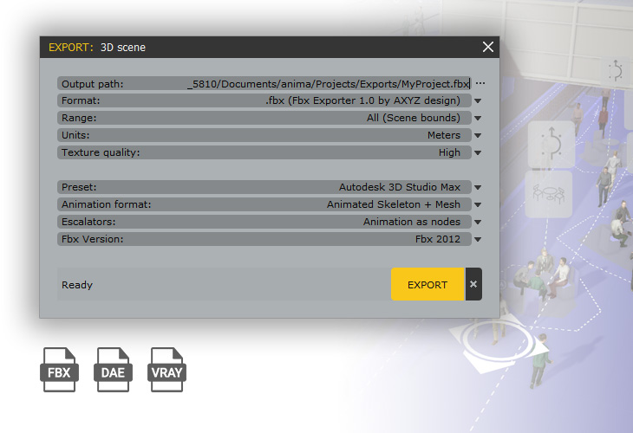Image resolution: width=633 pixels, height=433 pixels.
Task: Open the Escalators dropdown arrow
Action: click(x=478, y=223)
